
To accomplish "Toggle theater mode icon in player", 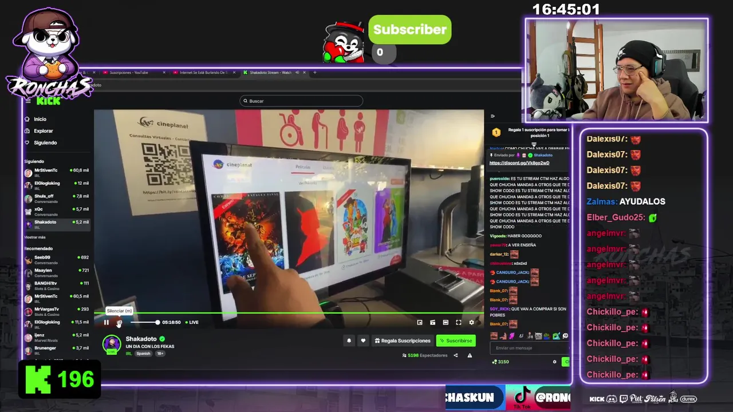I will click(x=432, y=322).
